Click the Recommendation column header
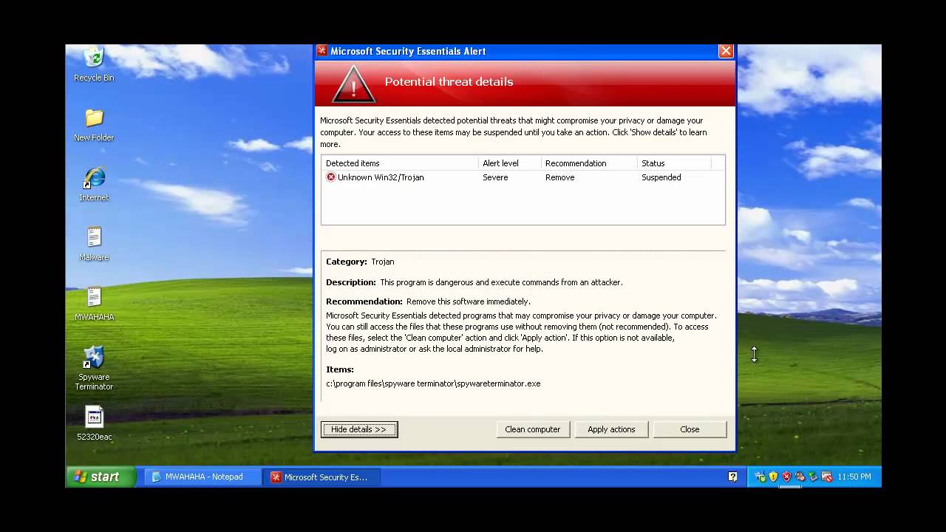 [589, 163]
